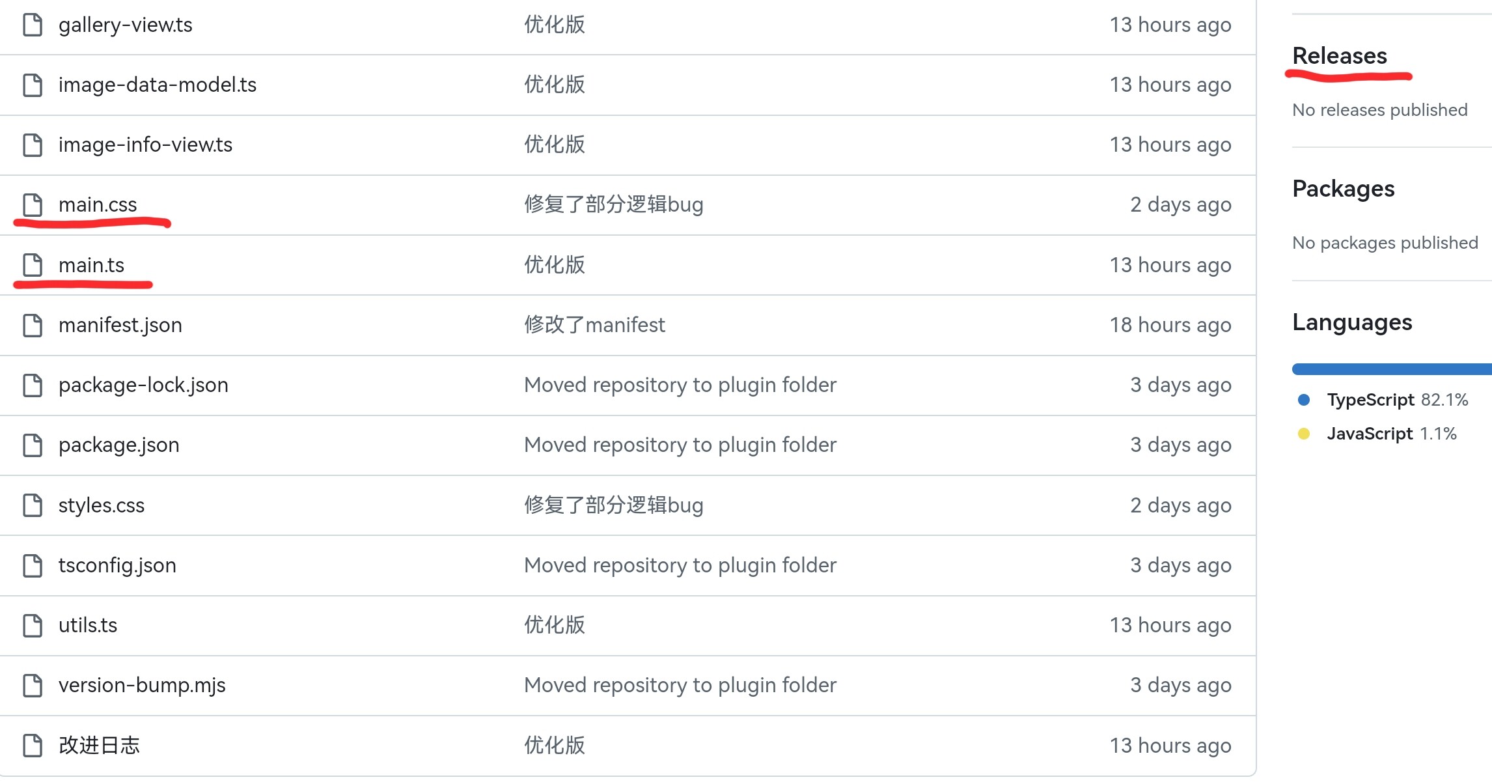Screen dimensions: 1492x784
Task: Click the file icon next to main.css
Action: coord(33,204)
